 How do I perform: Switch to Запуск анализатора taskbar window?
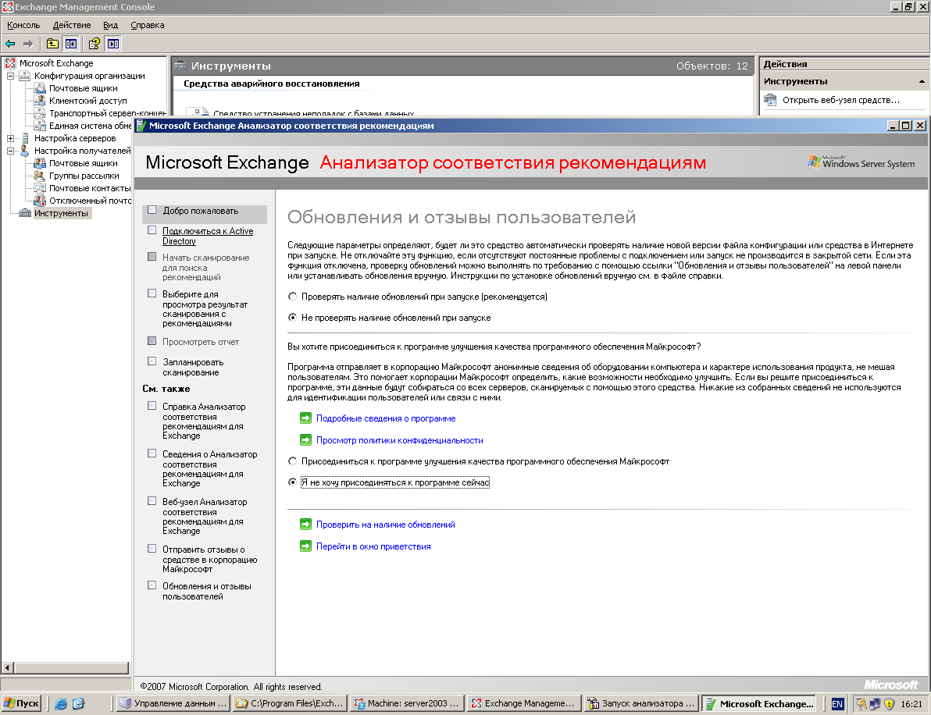pos(641,704)
